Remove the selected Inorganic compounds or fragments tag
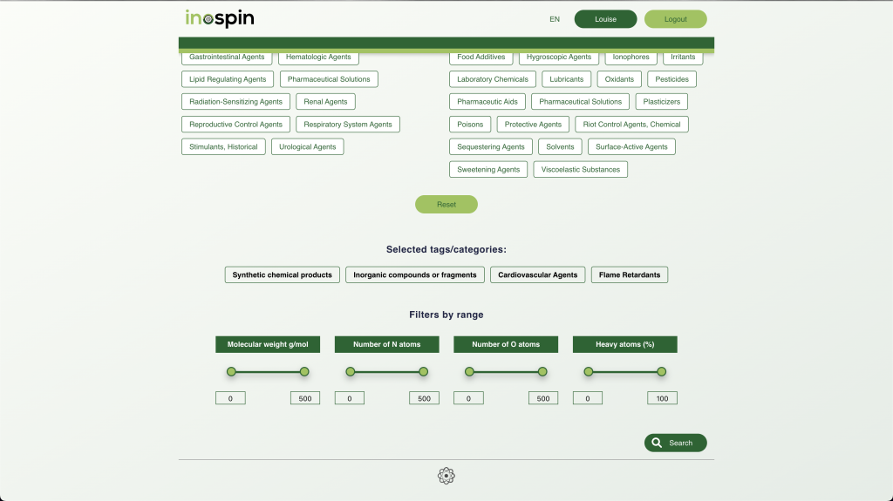Screen dimensions: 893x501 [415, 275]
